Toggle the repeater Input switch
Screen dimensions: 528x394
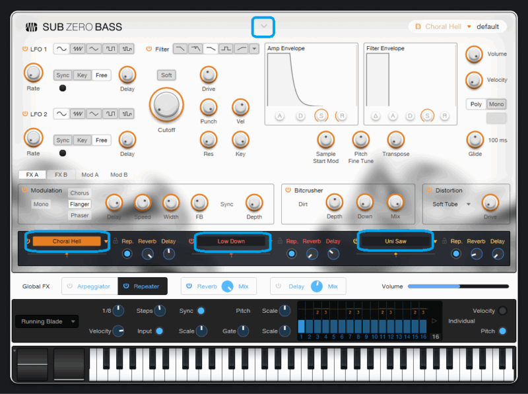point(160,331)
